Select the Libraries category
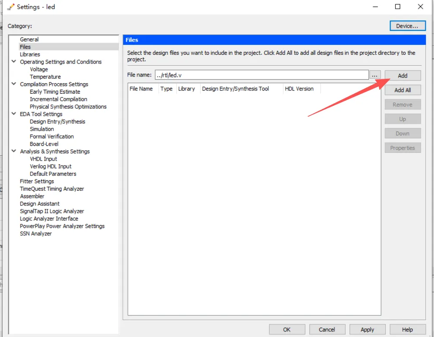 coord(30,54)
